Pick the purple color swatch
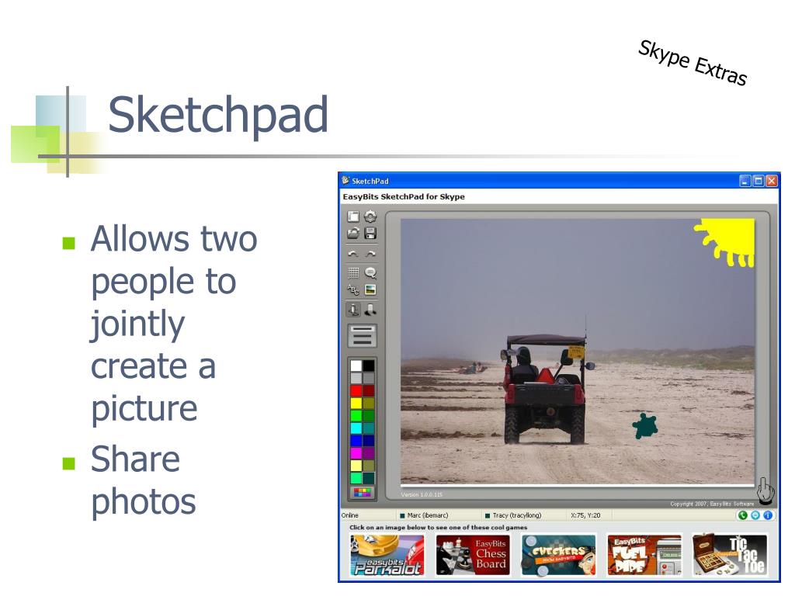This screenshot has height=596, width=795. (369, 453)
